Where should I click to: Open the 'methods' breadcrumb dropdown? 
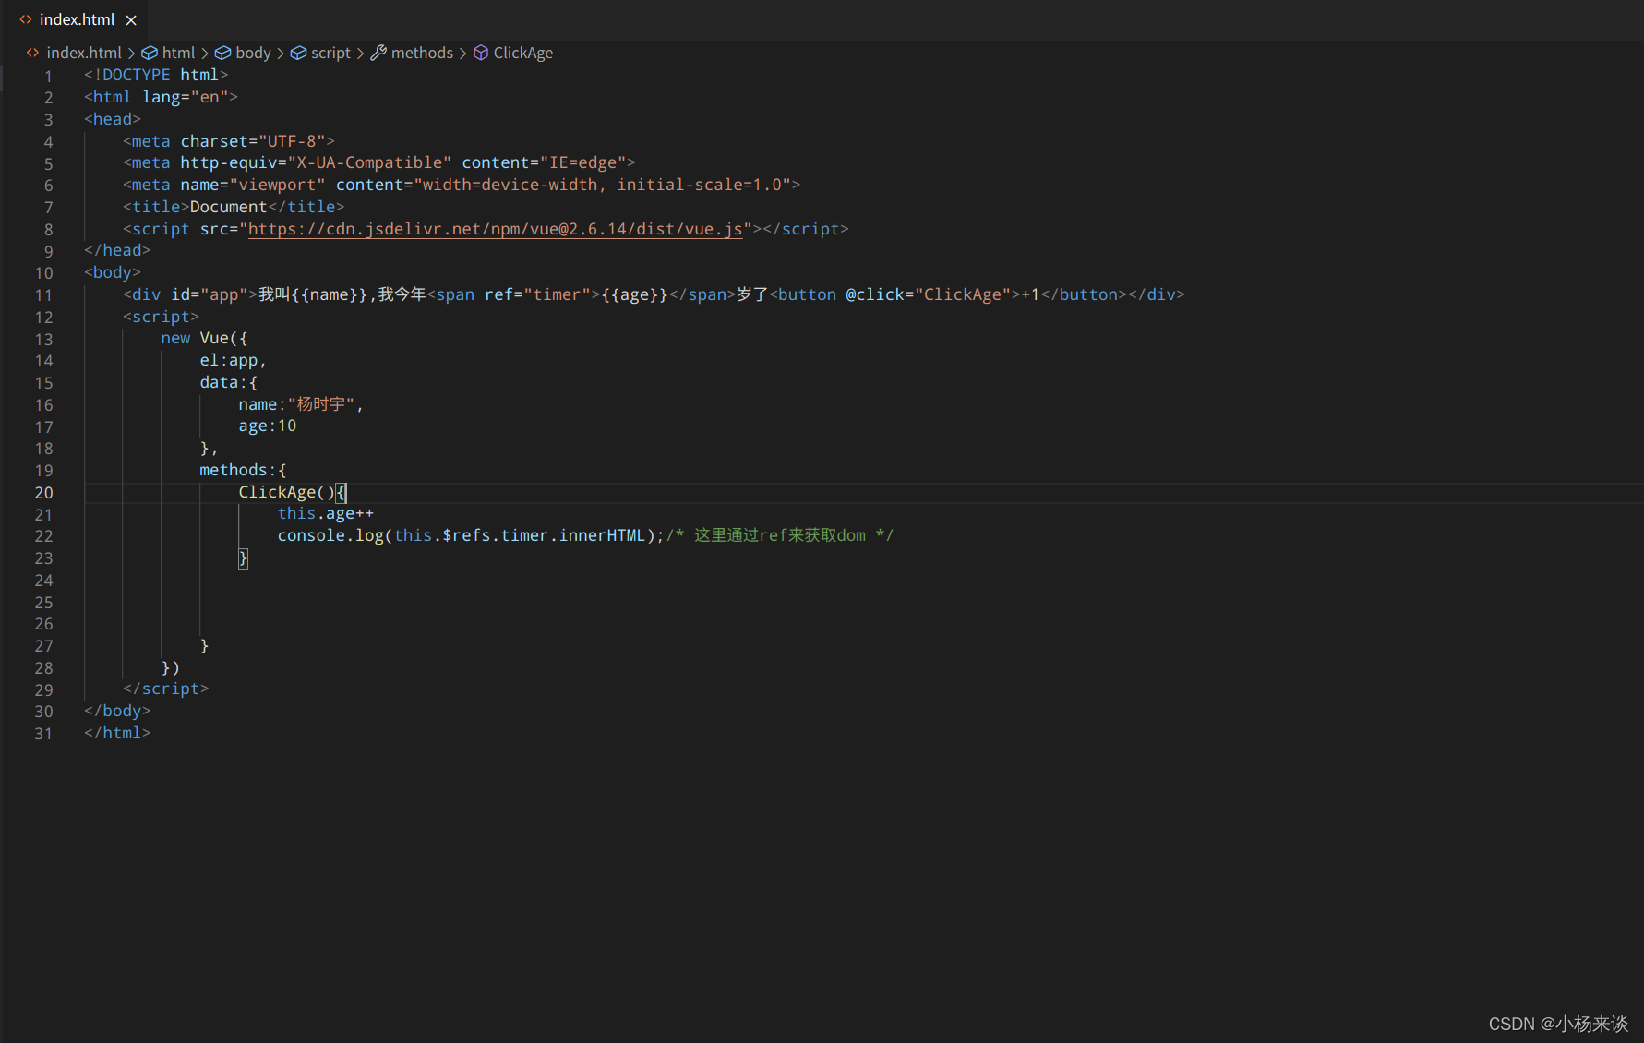tap(422, 53)
